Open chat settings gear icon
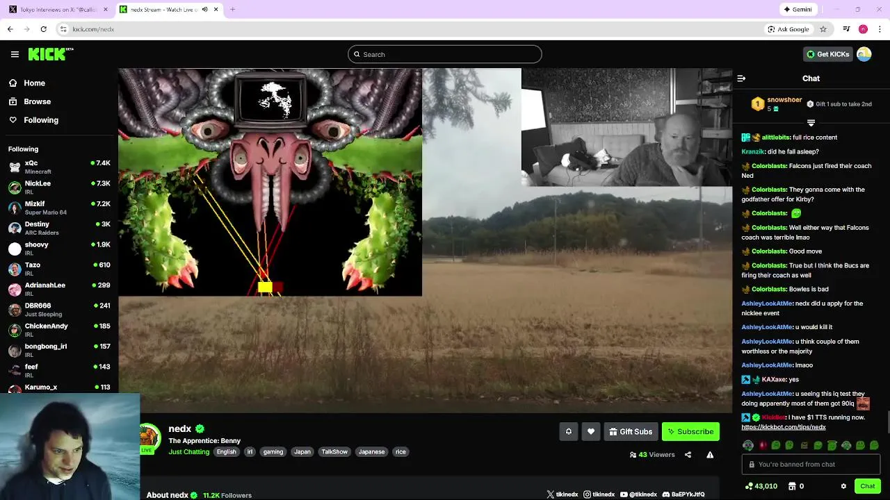The height and width of the screenshot is (500, 890). point(843,486)
